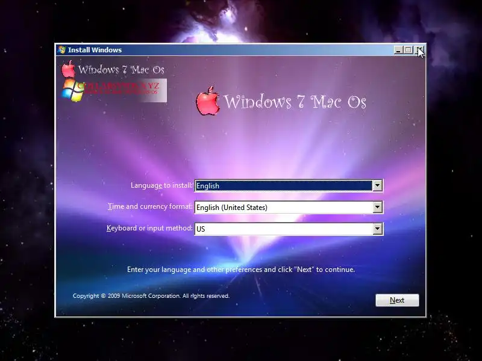Click the "Time and currency format:" label
This screenshot has height=361, width=482.
point(150,206)
